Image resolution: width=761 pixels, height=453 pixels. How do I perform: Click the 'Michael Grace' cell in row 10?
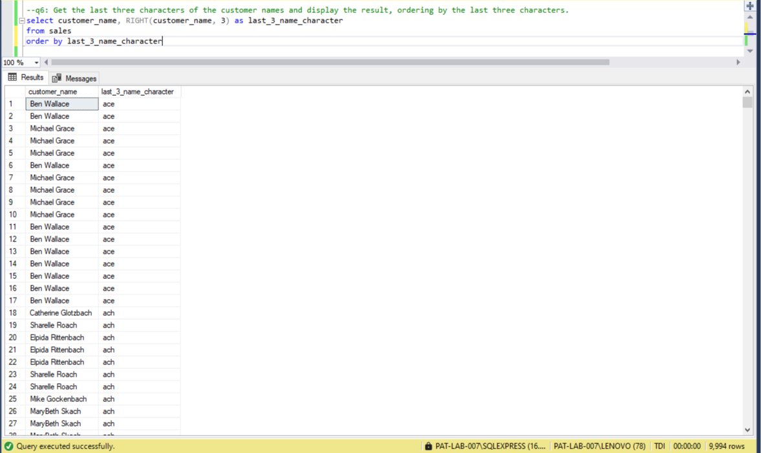click(61, 215)
